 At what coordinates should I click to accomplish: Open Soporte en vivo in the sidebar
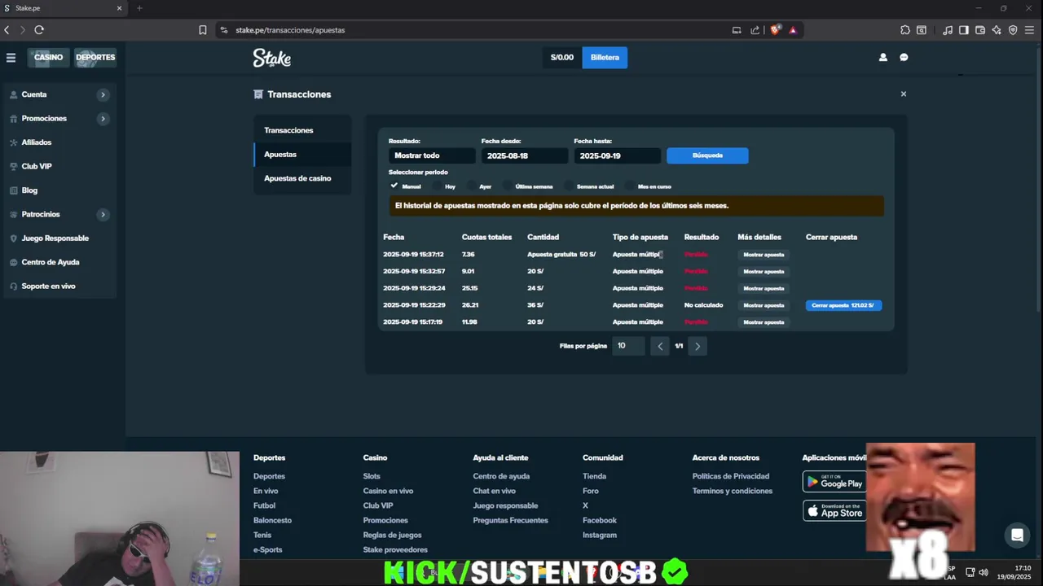[48, 286]
